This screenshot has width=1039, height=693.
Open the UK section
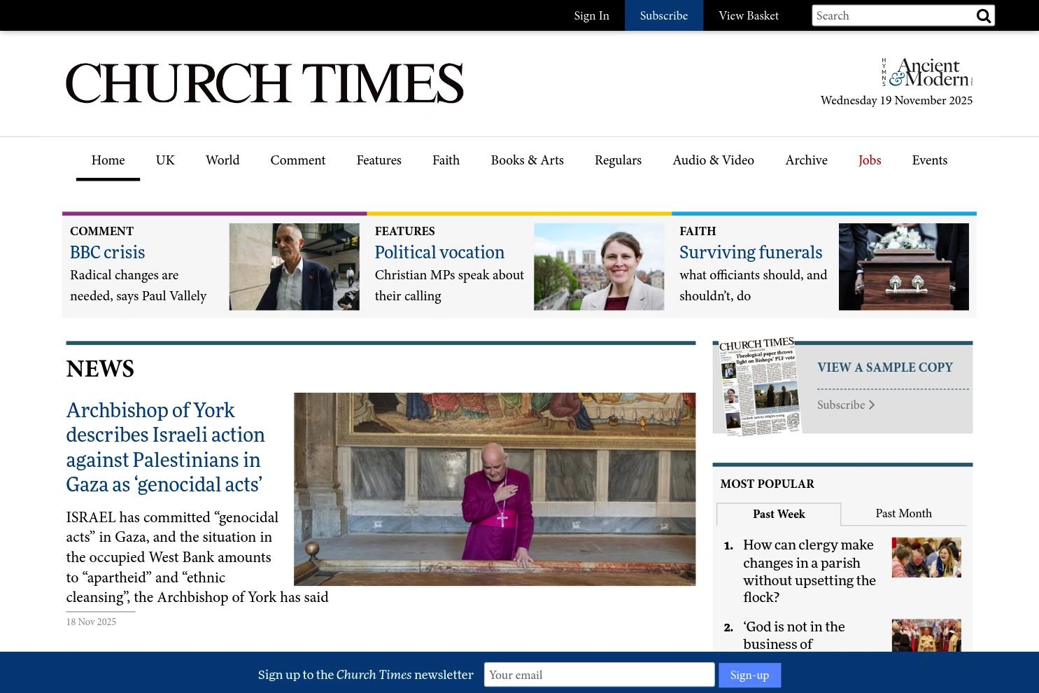point(165,160)
